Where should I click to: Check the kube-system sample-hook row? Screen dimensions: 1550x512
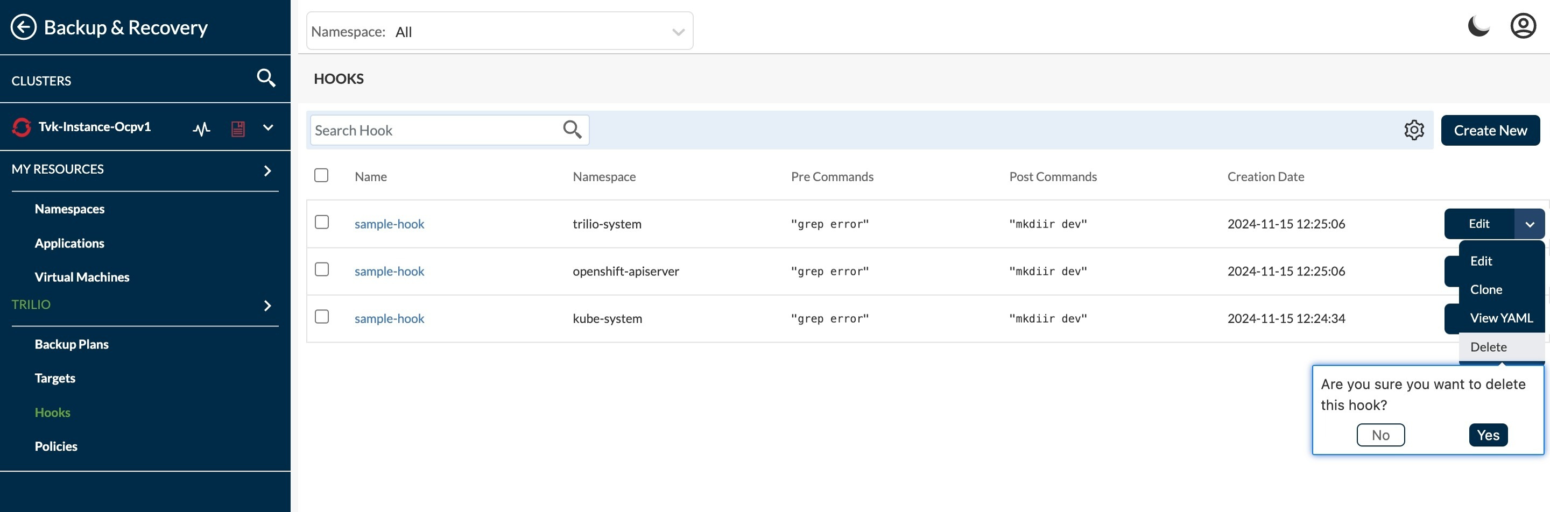tap(321, 316)
